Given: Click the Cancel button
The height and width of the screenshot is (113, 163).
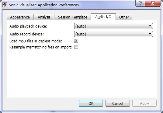Looking at the screenshot, I should pyautogui.click(x=118, y=103).
